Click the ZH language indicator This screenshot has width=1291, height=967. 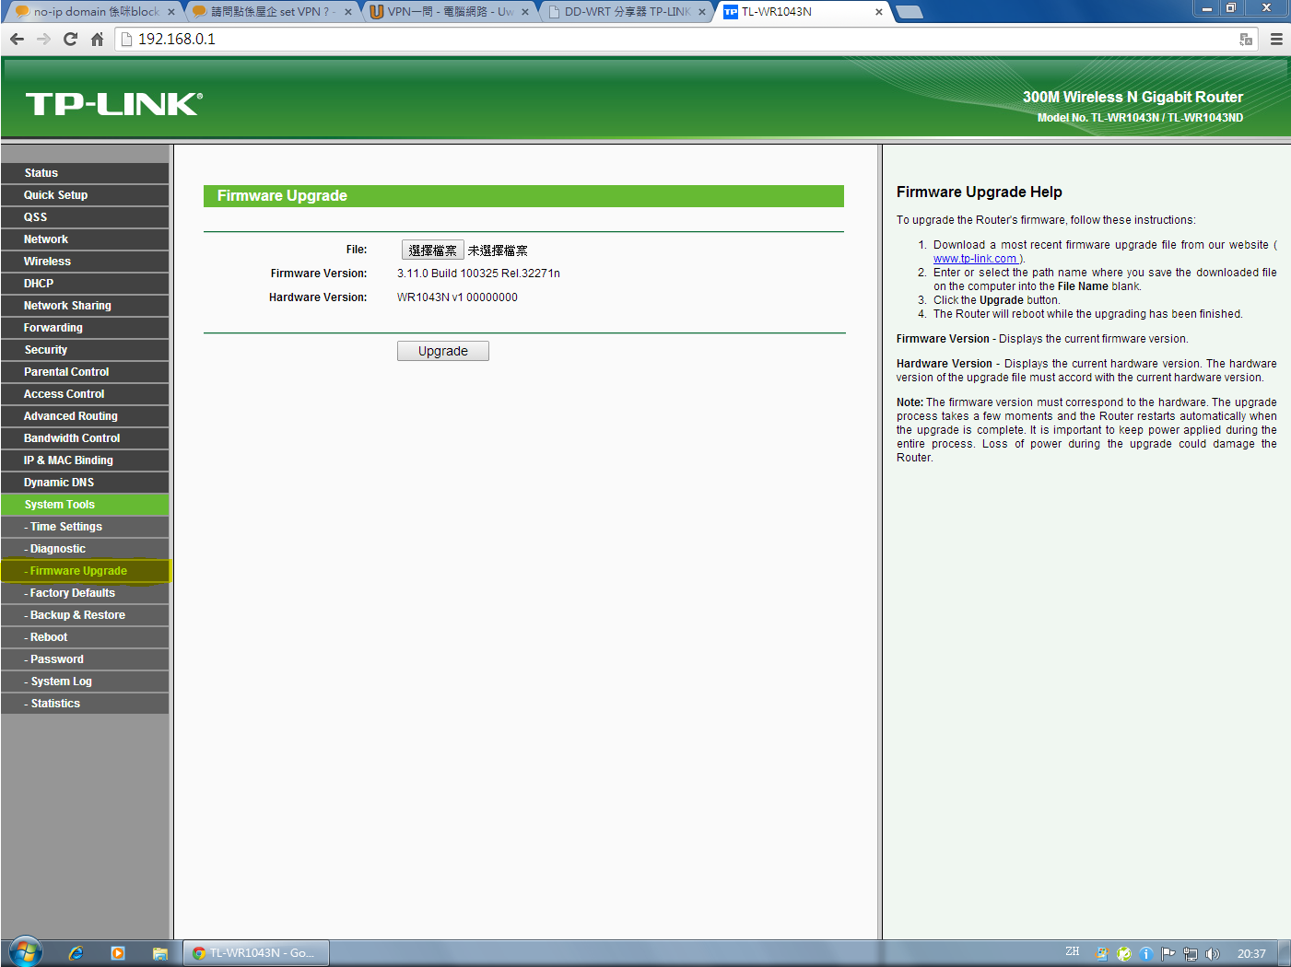[x=1073, y=952]
